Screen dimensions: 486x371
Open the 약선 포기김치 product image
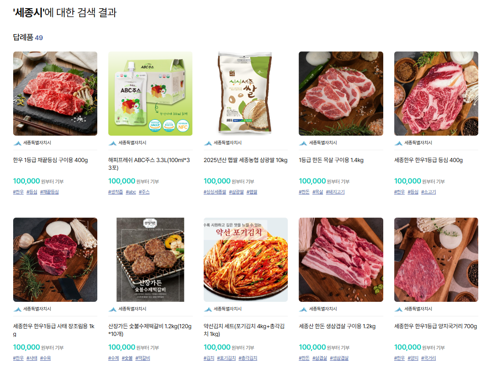(246, 259)
